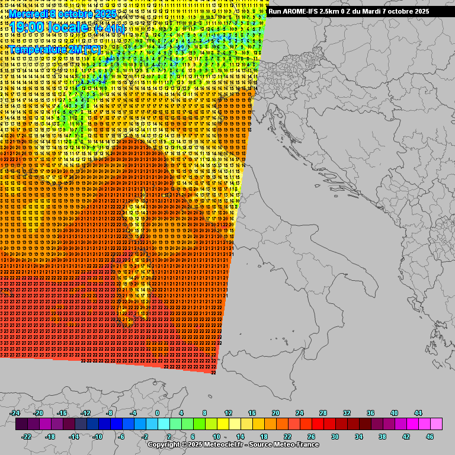Select the light pink swatch at legend end
The height and width of the screenshot is (455, 455).
coord(436,424)
